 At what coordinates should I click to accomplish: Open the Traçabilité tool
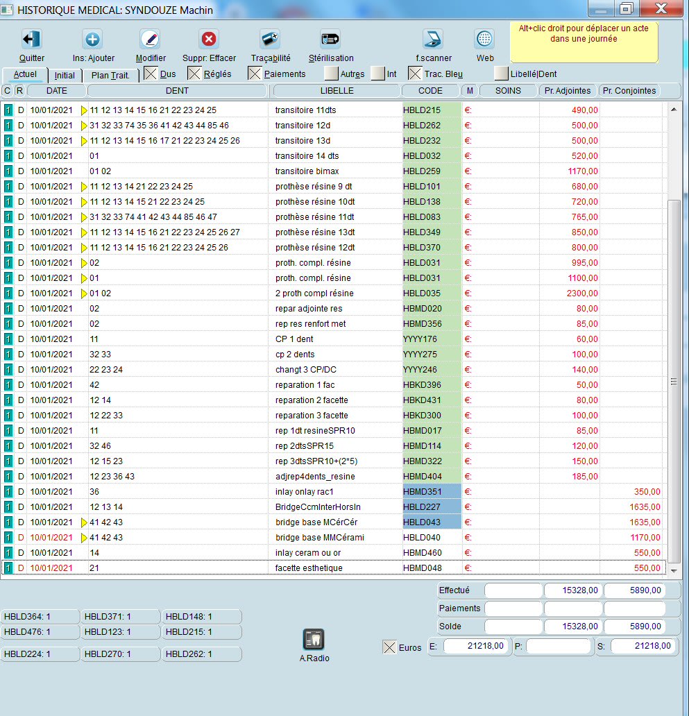coord(270,40)
